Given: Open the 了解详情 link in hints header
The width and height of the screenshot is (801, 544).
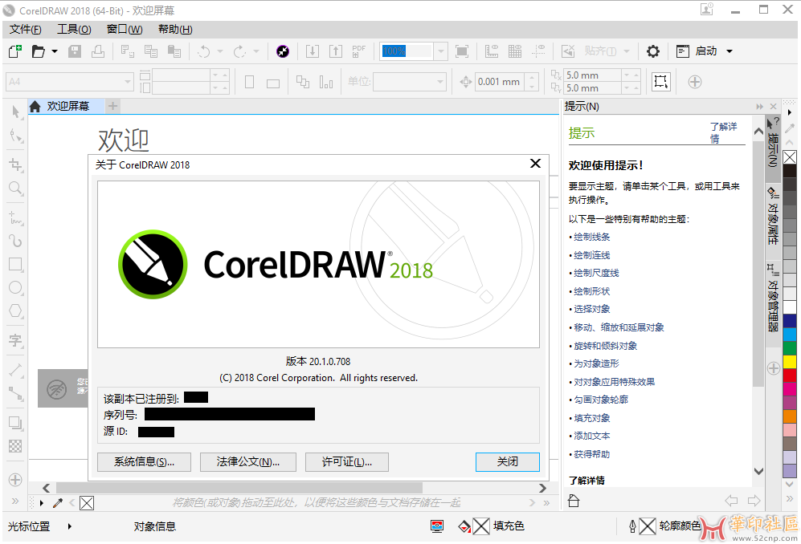Looking at the screenshot, I should click(723, 132).
